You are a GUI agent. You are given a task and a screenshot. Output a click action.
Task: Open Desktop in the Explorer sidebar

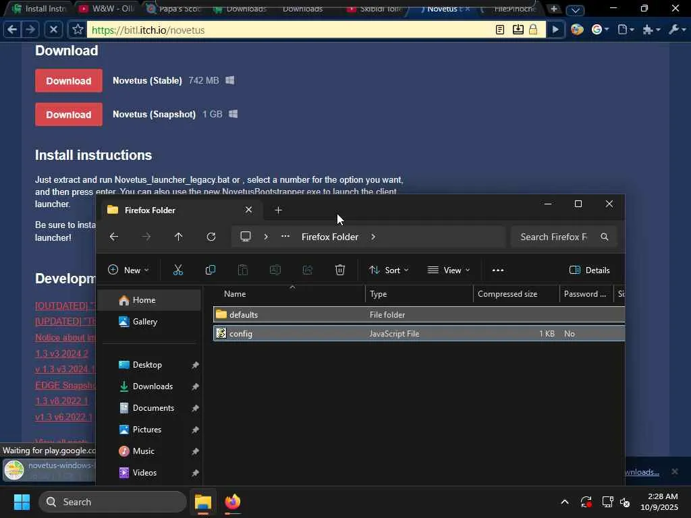[x=149, y=365]
